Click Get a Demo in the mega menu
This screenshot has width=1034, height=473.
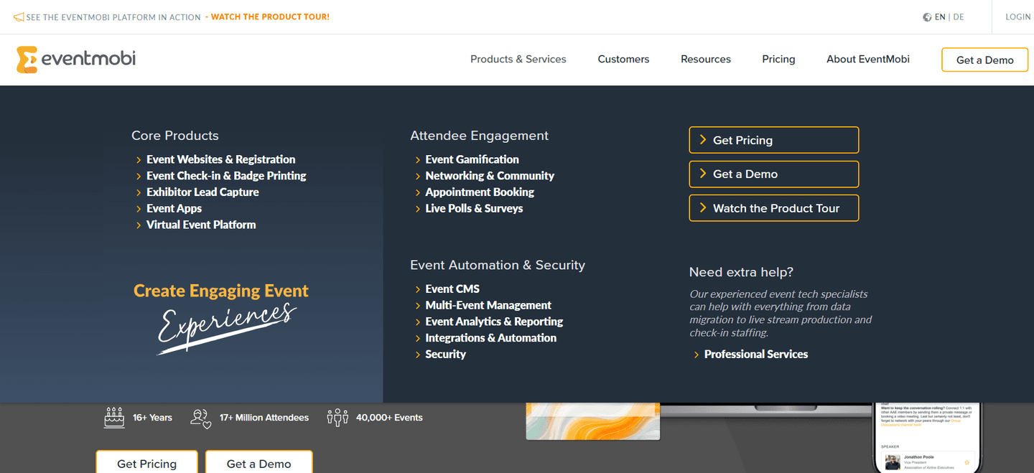click(x=774, y=174)
